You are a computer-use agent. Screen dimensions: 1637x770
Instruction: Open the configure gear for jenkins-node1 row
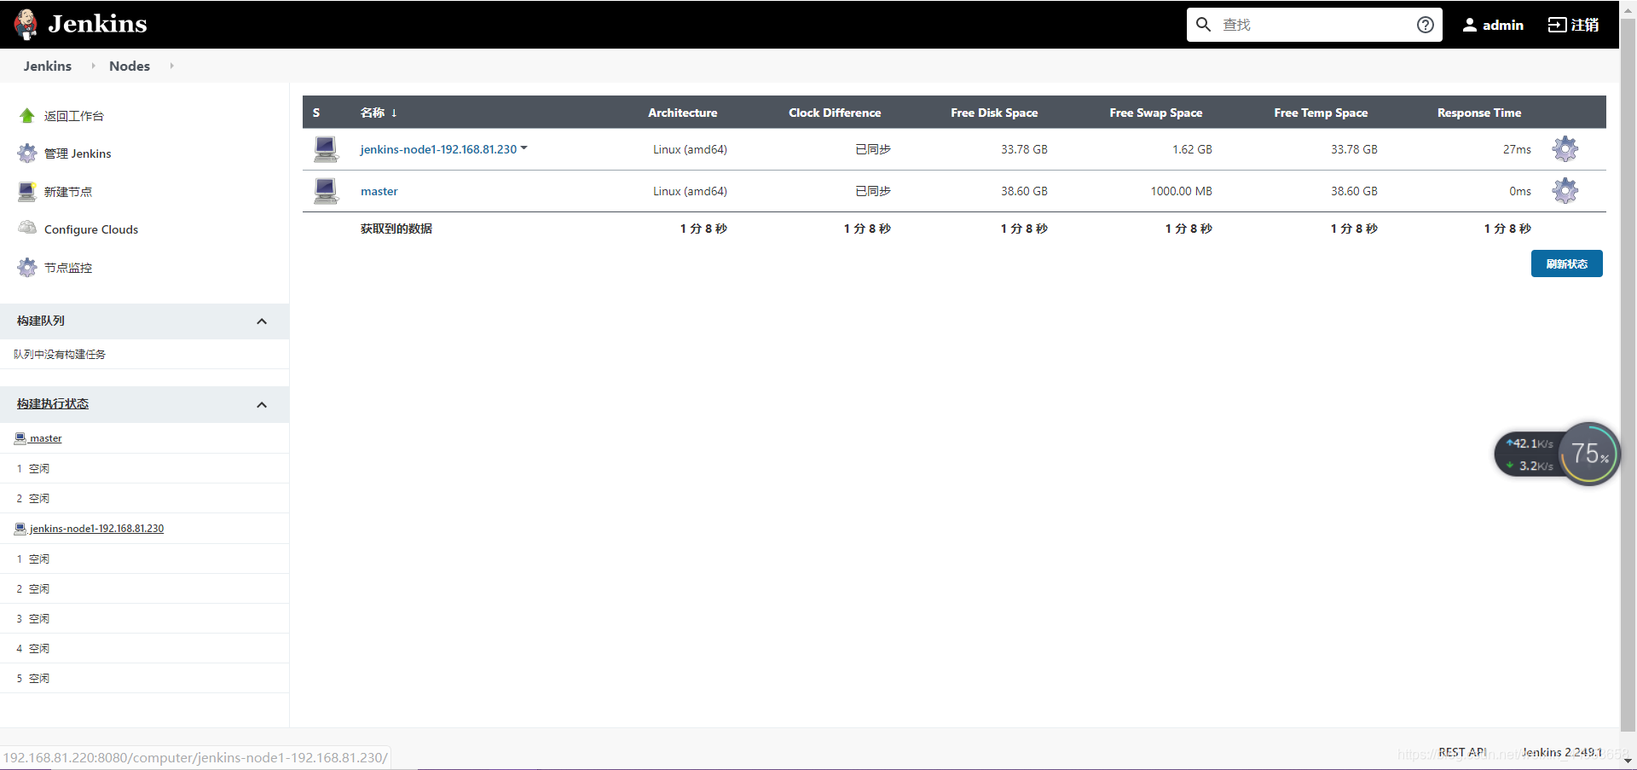tap(1565, 149)
